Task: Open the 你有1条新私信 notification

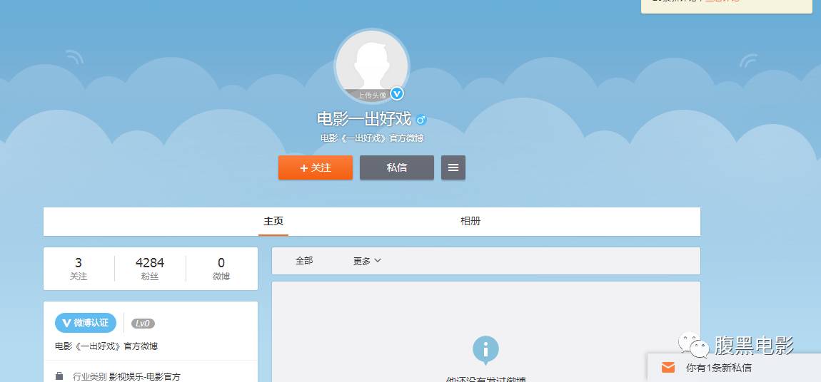Action: pyautogui.click(x=734, y=368)
